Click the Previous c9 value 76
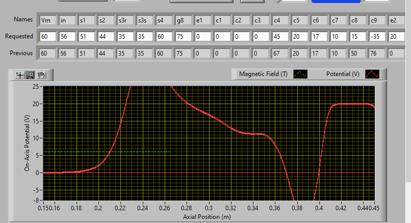This screenshot has width=411, height=223. click(x=378, y=54)
